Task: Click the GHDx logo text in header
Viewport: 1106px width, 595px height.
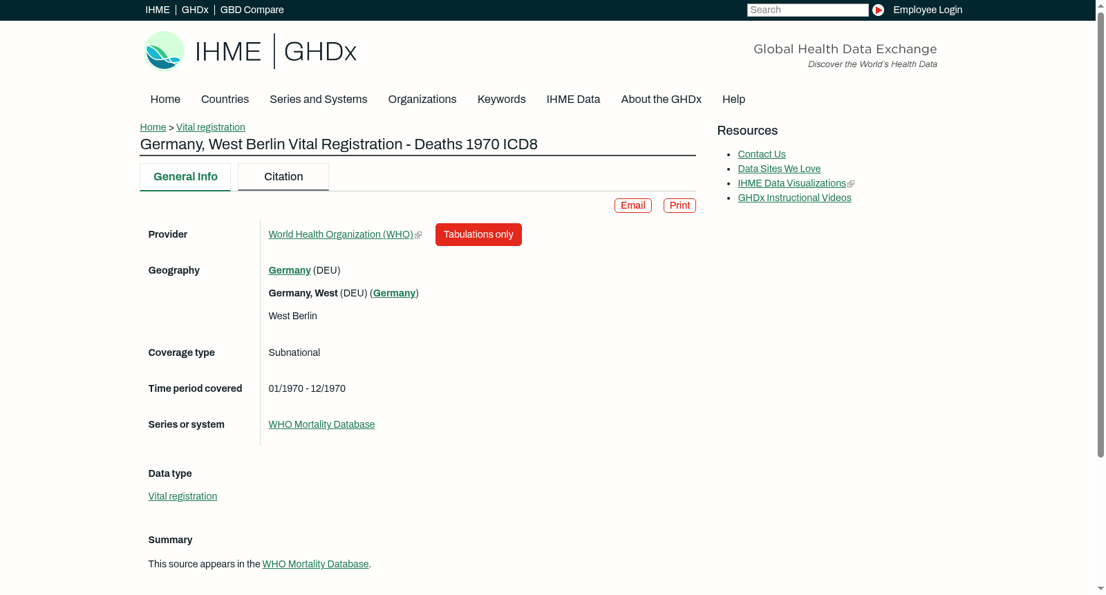Action: [320, 52]
